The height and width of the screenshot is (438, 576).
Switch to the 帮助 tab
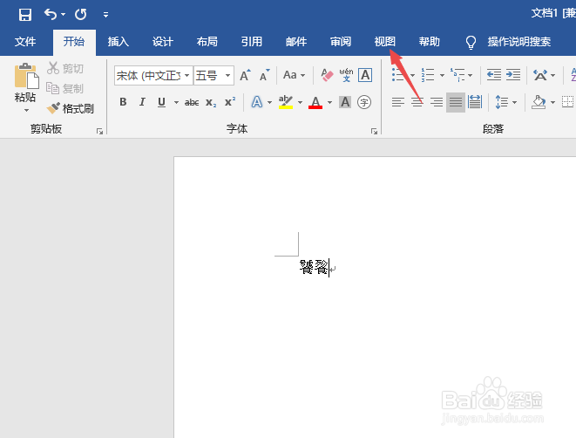coord(430,42)
